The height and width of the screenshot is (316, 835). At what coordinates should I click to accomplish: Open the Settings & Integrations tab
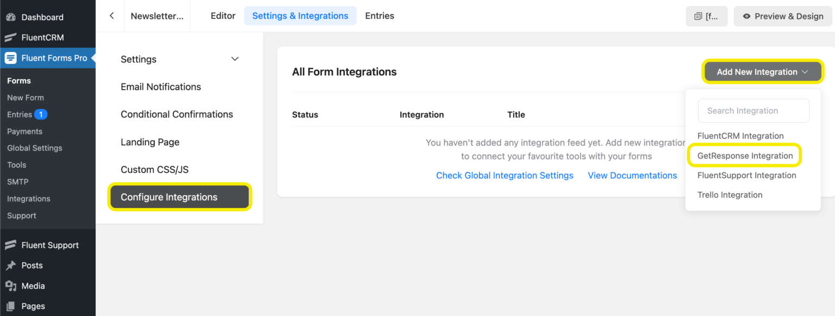tap(300, 16)
